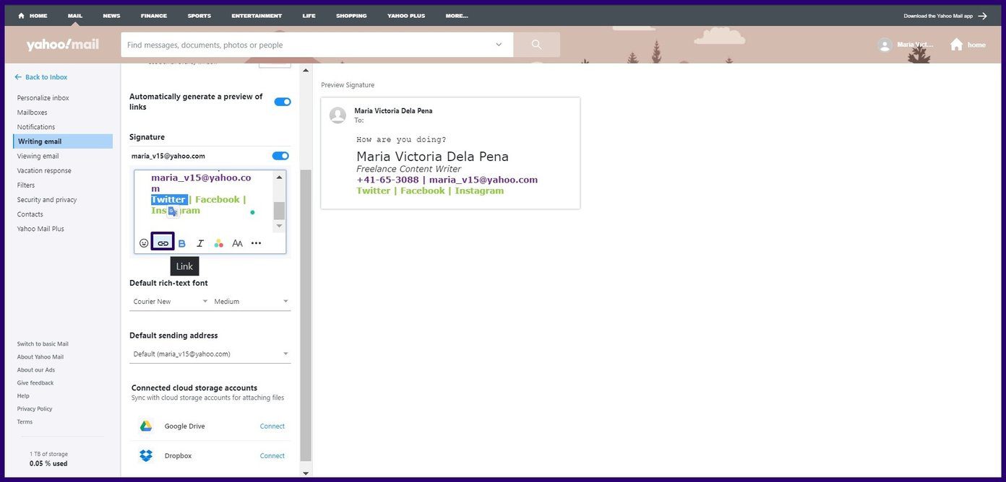This screenshot has width=1006, height=482.
Task: Switch to basic Mail
Action: click(x=43, y=344)
